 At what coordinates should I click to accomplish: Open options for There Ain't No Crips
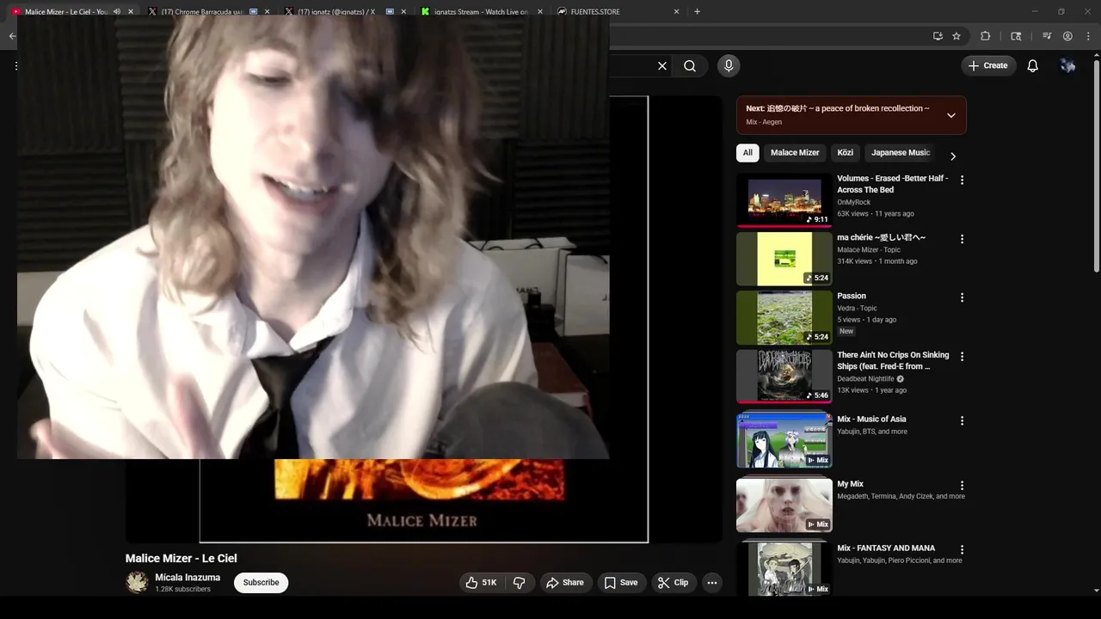point(962,356)
